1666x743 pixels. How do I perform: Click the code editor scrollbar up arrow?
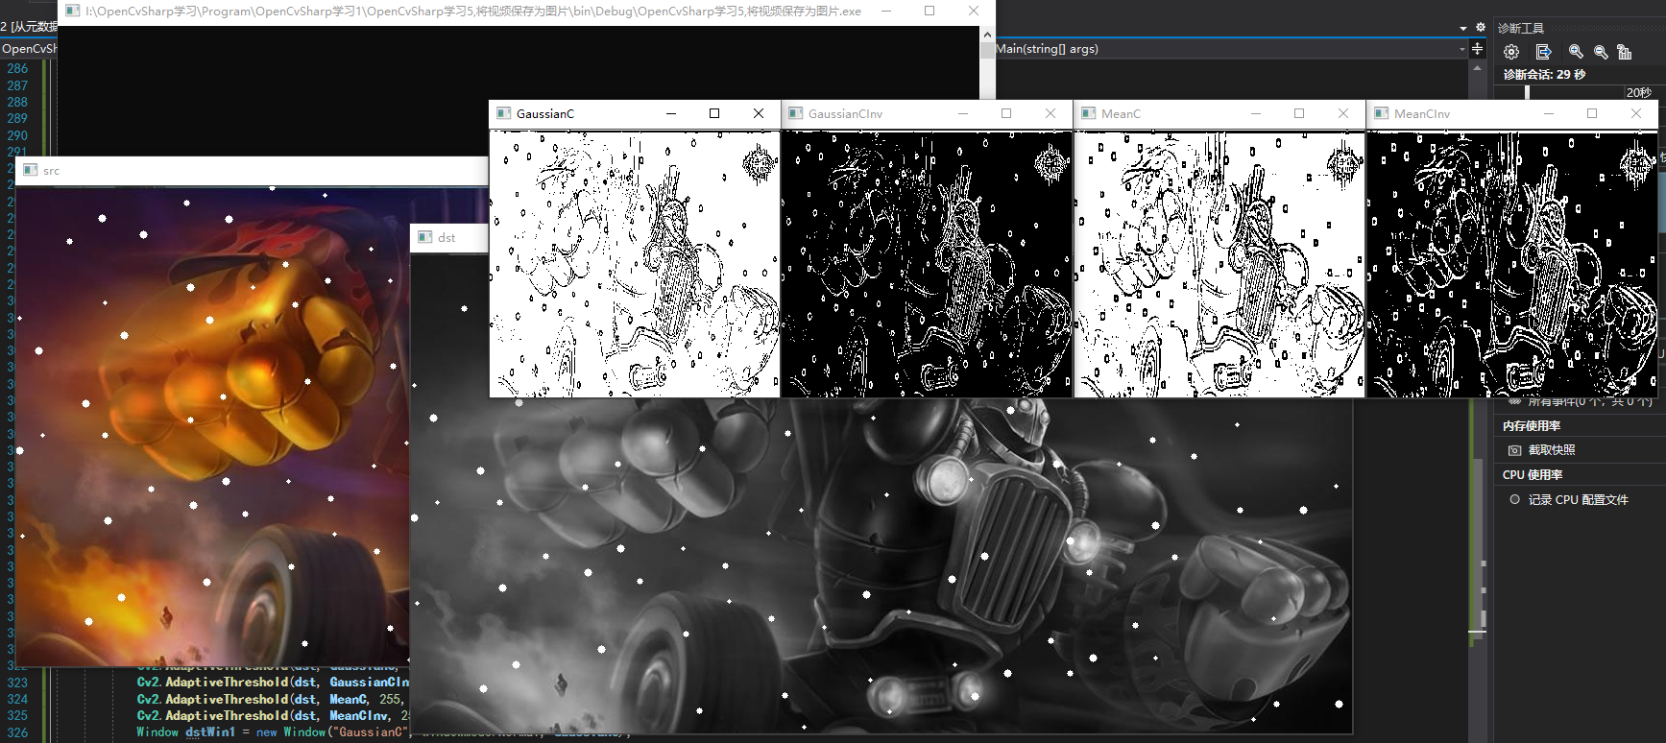(1477, 68)
